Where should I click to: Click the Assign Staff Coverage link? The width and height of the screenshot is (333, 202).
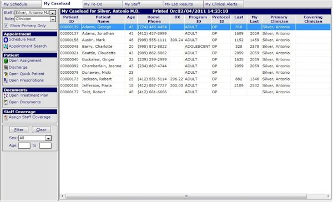[29, 117]
